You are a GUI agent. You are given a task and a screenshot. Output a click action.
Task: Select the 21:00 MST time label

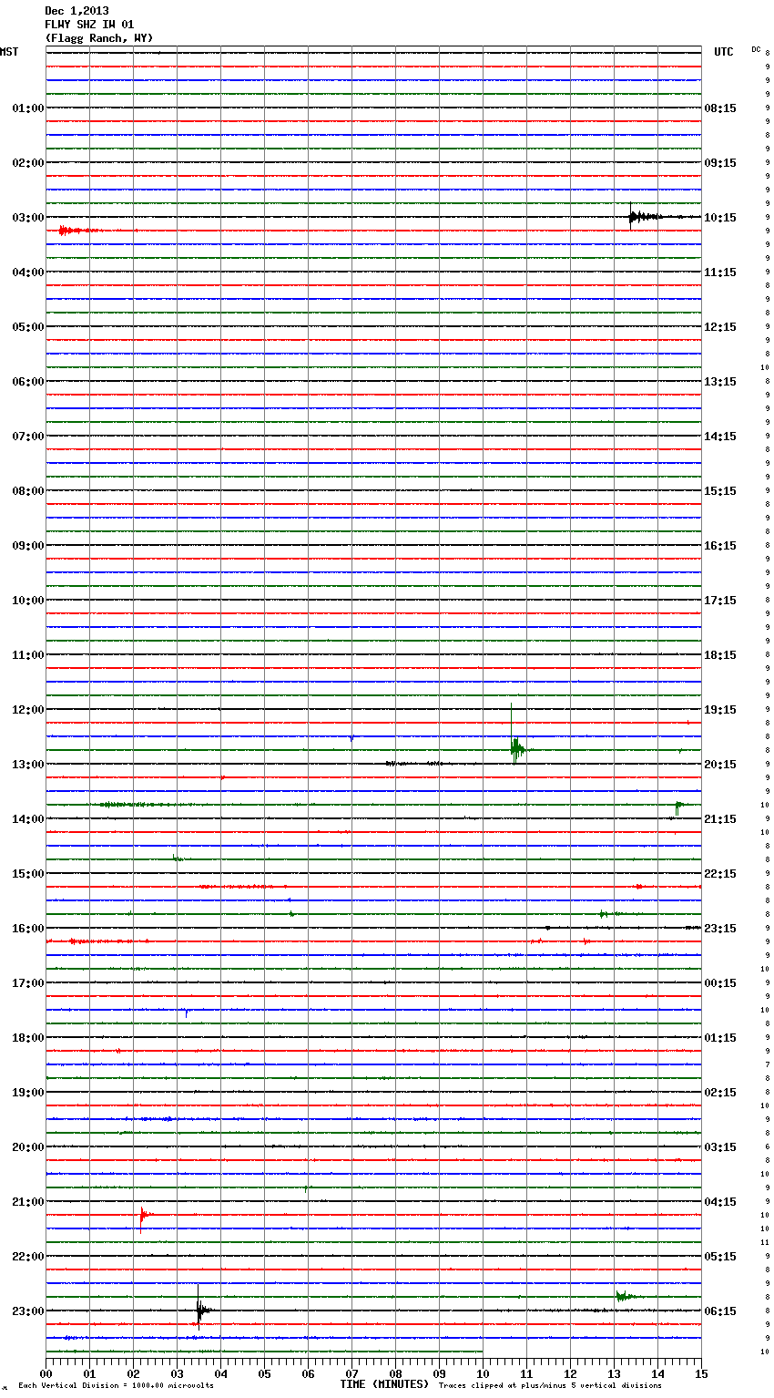pos(28,1202)
